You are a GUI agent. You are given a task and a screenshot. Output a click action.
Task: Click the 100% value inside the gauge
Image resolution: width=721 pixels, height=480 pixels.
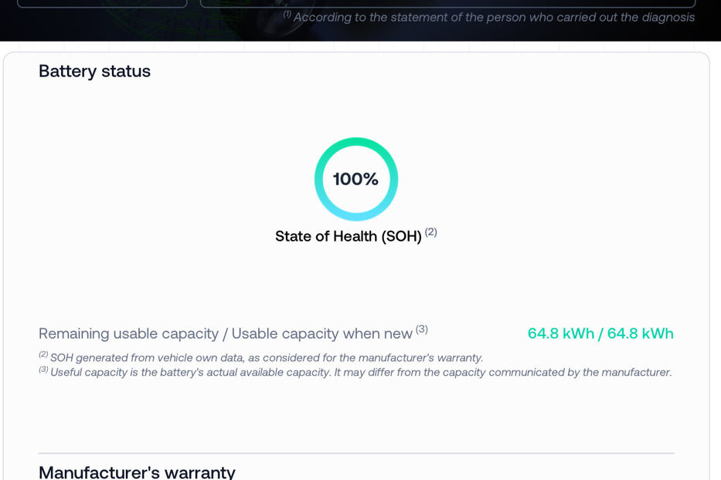pyautogui.click(x=355, y=179)
